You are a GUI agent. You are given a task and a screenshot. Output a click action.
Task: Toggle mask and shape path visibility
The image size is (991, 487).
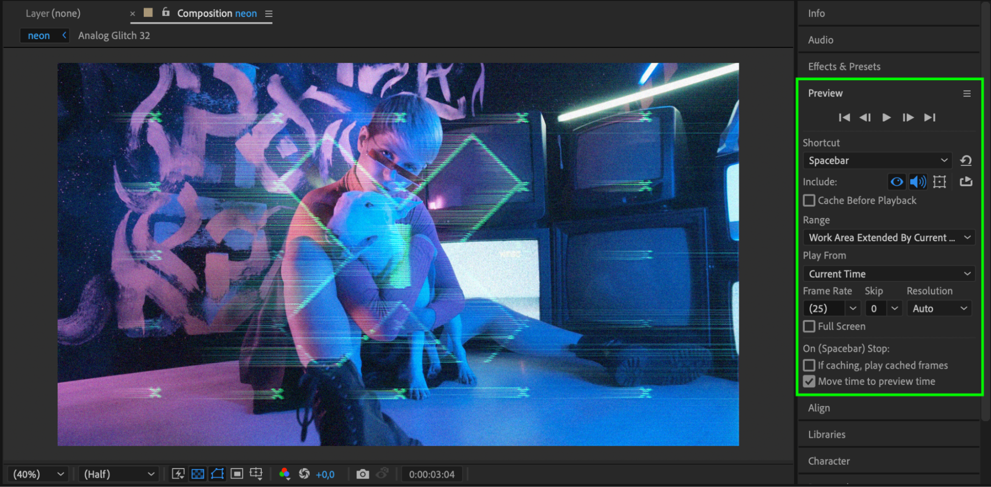coord(217,474)
